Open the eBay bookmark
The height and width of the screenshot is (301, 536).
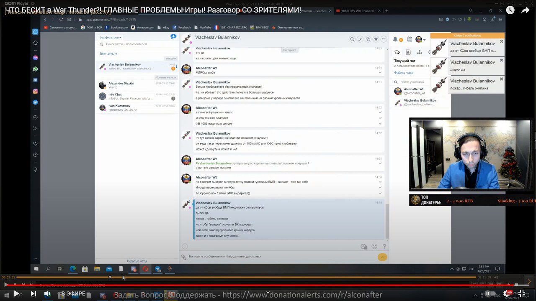163,27
